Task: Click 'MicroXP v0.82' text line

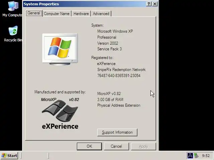Action: click(109, 94)
